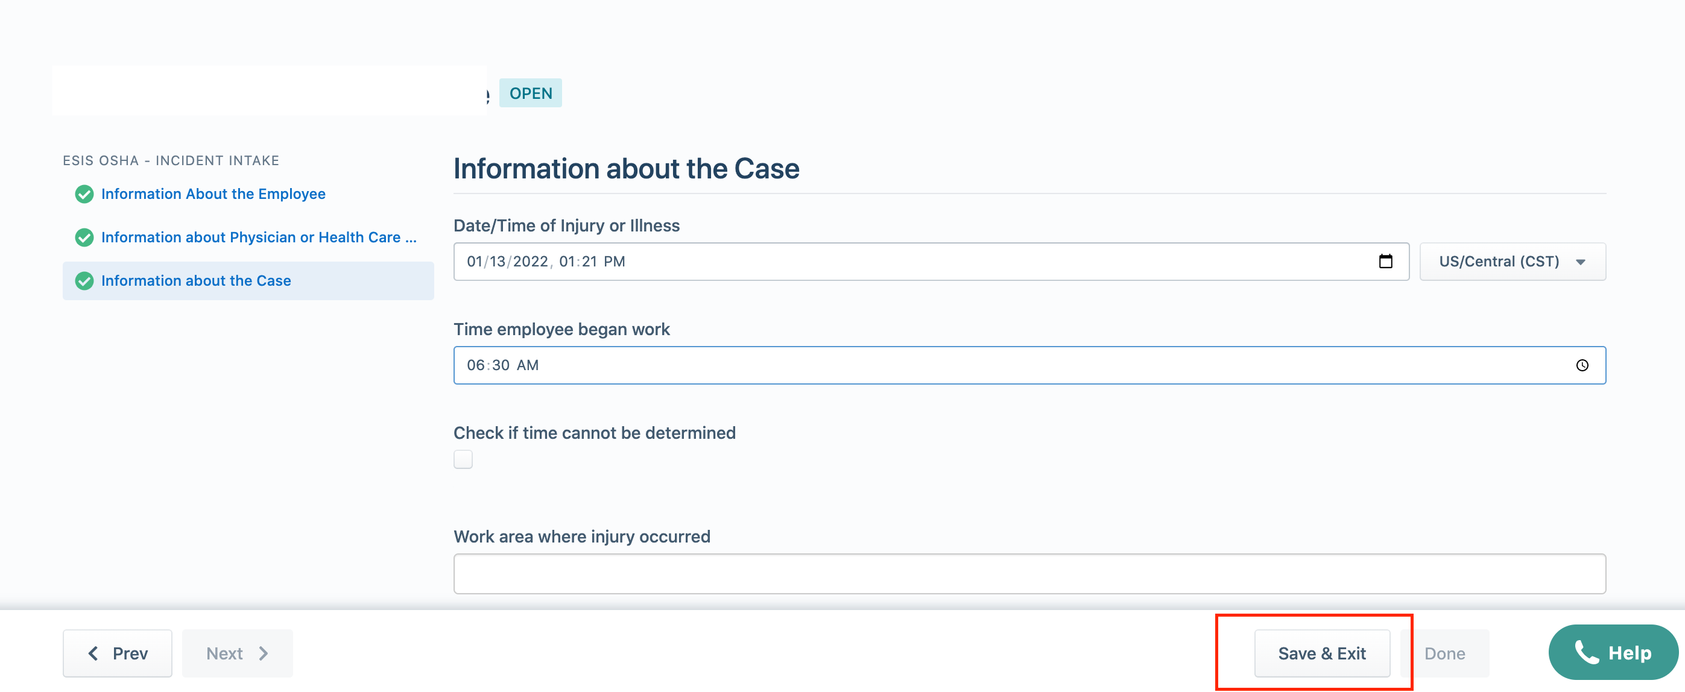Click the green checkmark beside Information About the Employee
1685x692 pixels.
point(84,194)
